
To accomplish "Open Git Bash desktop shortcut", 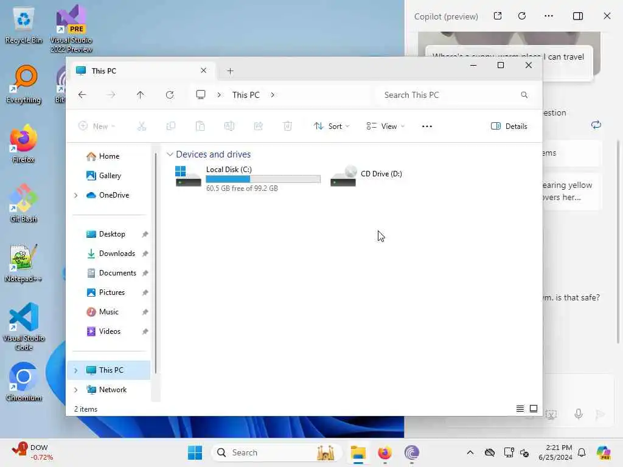I will point(24,203).
